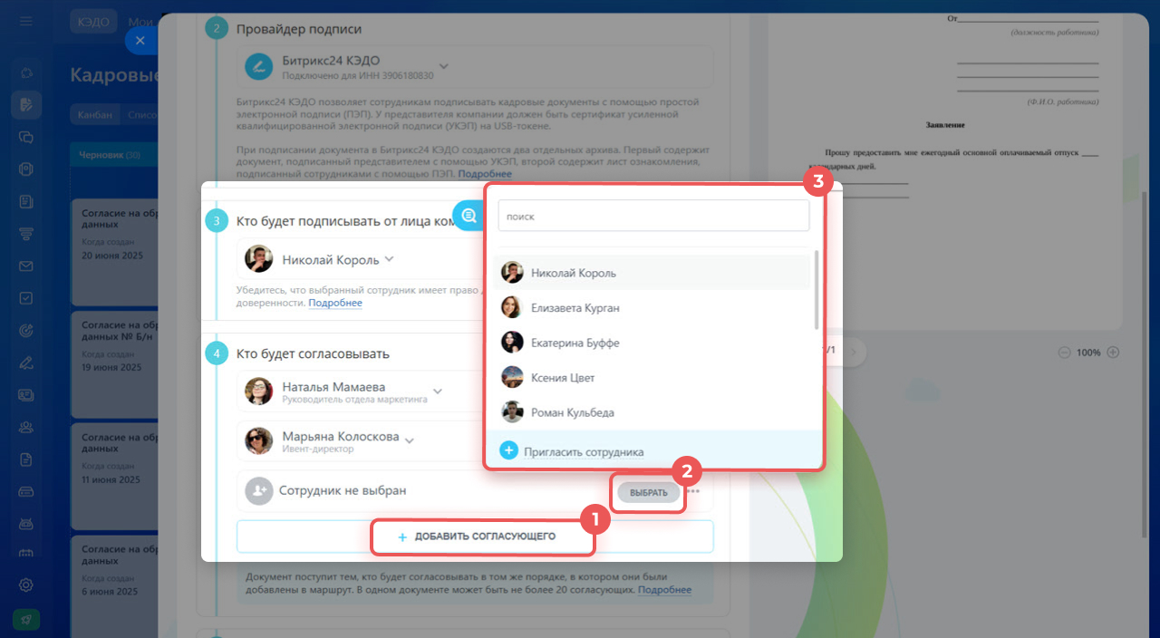
Task: Open the three-dots menu beside ВЫБРАТЬ
Action: click(693, 492)
